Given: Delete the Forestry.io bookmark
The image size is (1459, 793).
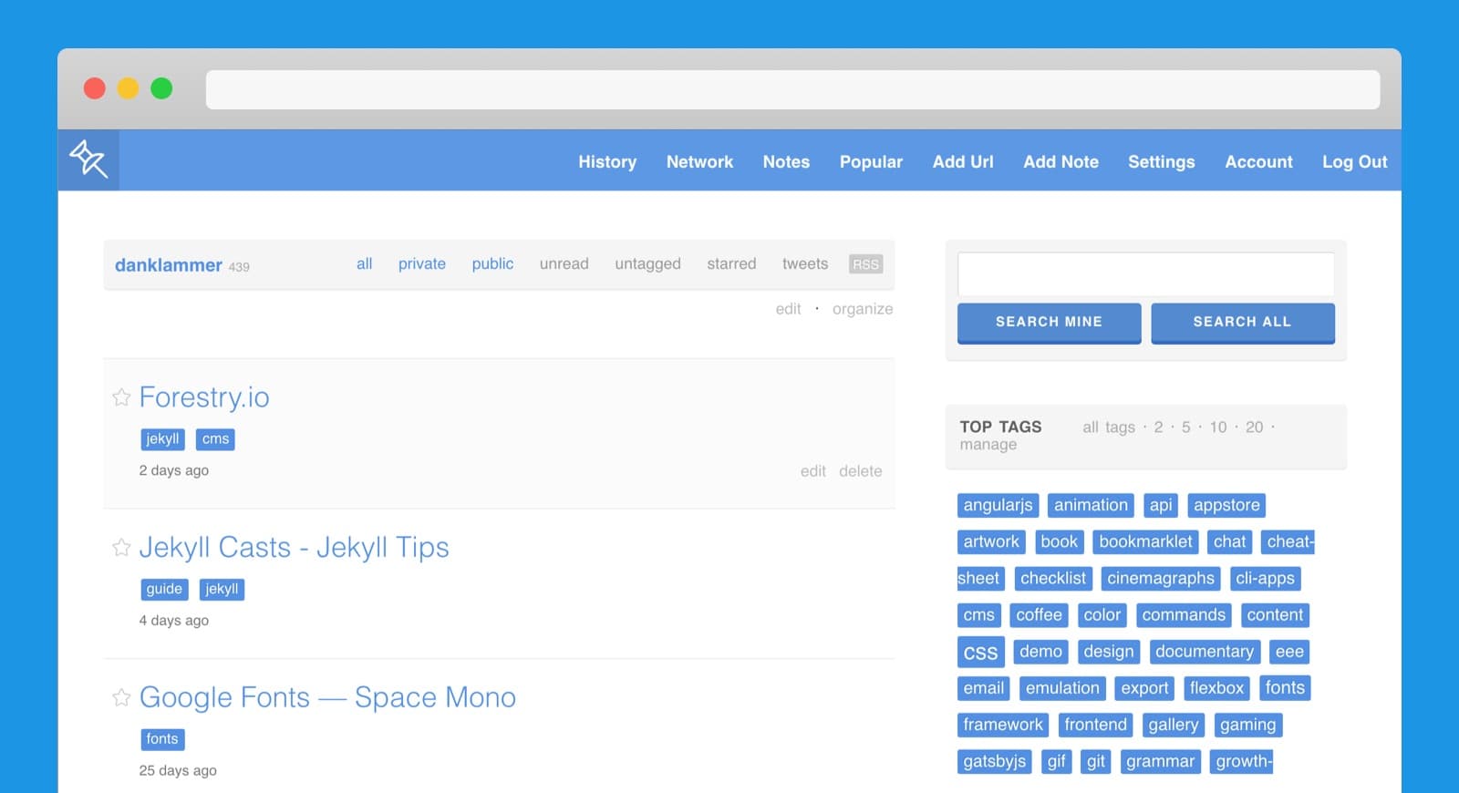Looking at the screenshot, I should point(860,471).
